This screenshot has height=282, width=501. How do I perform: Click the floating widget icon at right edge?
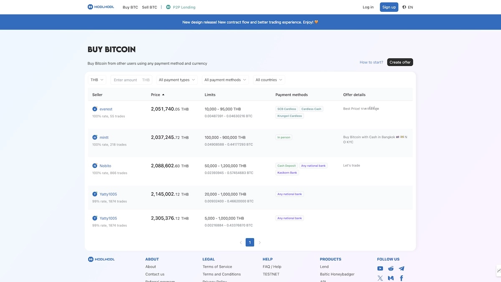[498, 271]
